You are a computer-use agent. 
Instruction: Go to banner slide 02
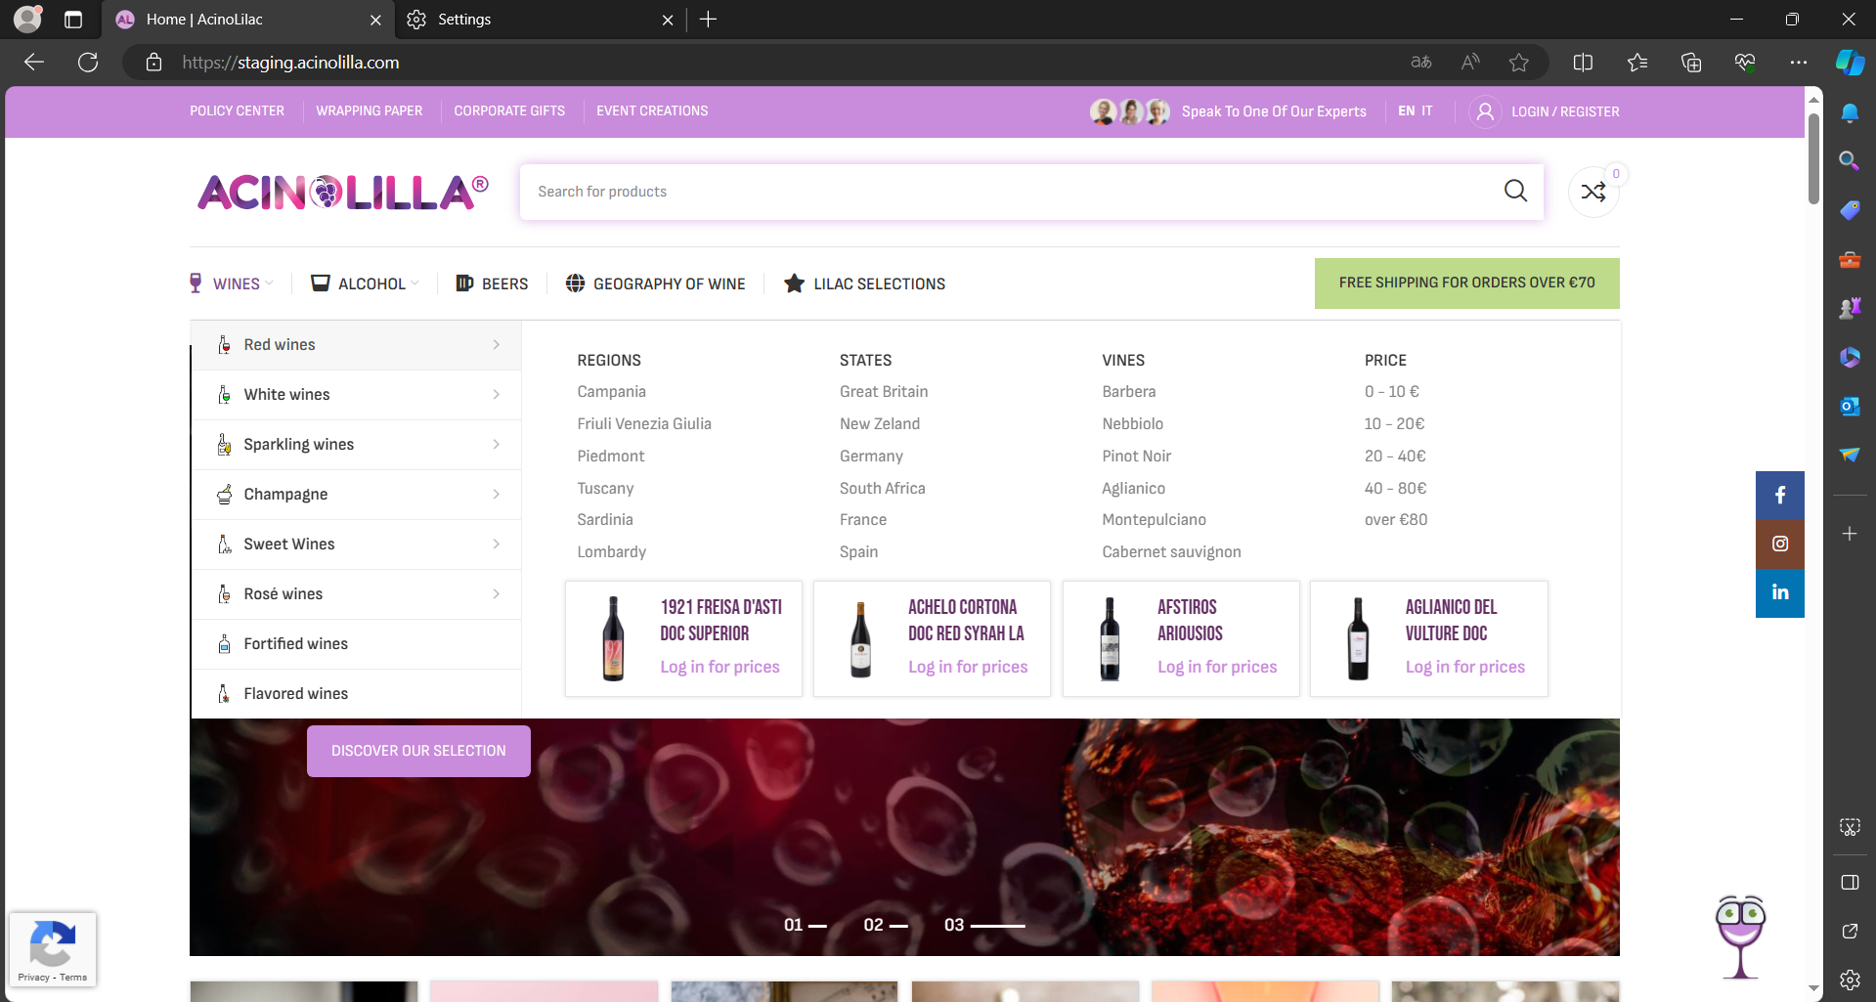tap(885, 925)
